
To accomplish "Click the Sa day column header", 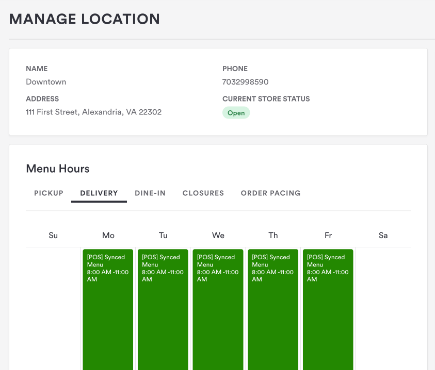I will (x=383, y=236).
